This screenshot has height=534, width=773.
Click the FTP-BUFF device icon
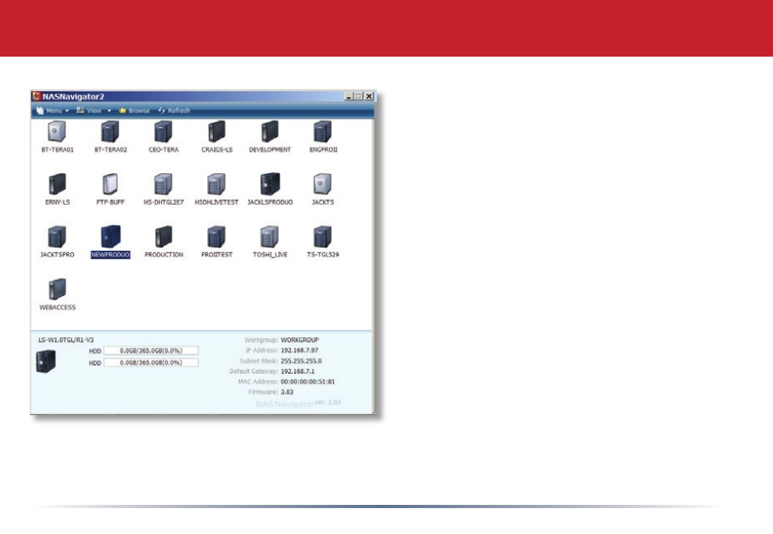point(110,184)
